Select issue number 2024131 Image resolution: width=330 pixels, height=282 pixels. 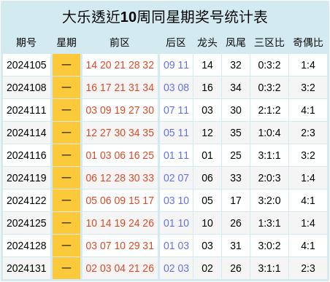point(26,268)
